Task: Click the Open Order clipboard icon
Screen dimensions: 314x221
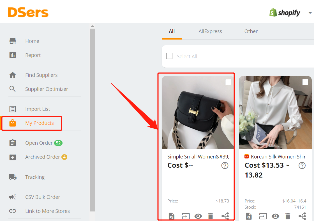Action: [13, 143]
